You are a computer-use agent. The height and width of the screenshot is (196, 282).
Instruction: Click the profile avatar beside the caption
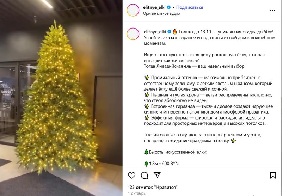click(x=133, y=34)
